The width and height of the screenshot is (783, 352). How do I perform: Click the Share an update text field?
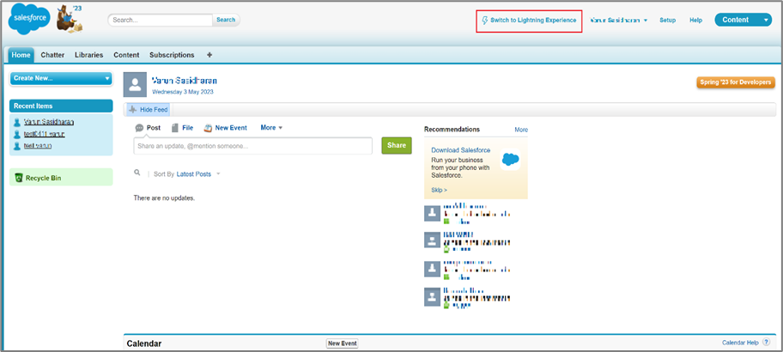click(x=252, y=146)
